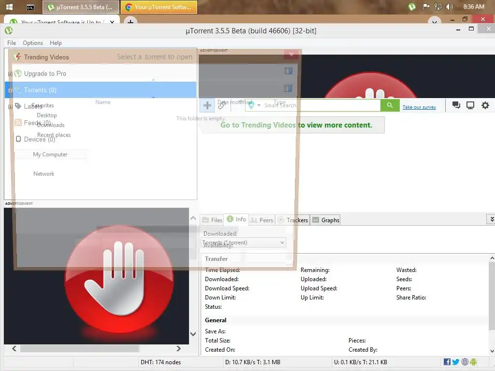Open the File menu
Image resolution: width=495 pixels, height=371 pixels.
click(12, 43)
